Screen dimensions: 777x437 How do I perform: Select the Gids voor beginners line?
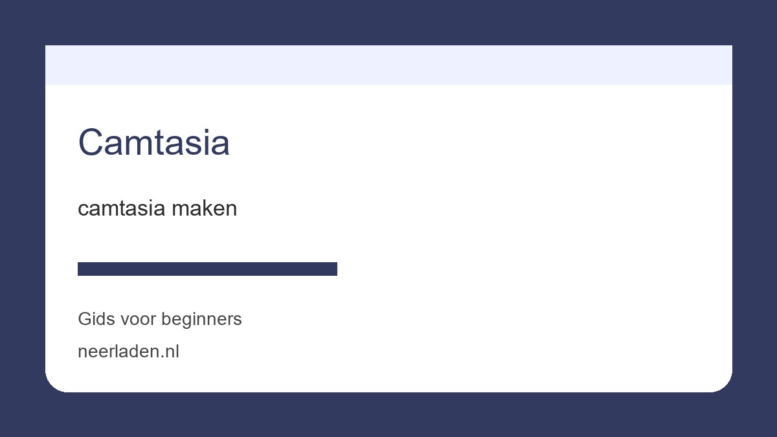[x=160, y=319]
